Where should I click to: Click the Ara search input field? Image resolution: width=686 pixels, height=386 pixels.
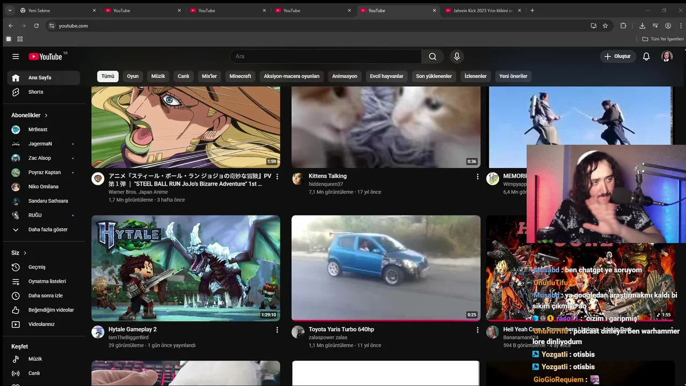[x=326, y=56]
